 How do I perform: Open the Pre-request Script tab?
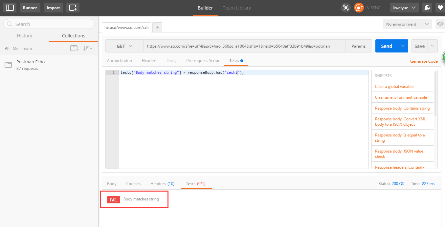pyautogui.click(x=203, y=61)
